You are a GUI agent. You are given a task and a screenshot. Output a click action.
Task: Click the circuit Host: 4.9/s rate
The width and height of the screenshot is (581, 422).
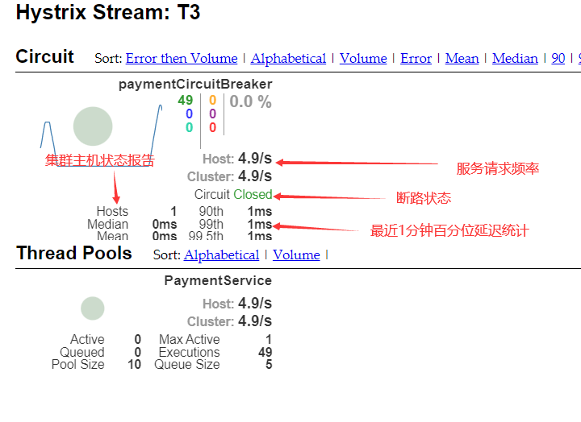click(x=237, y=159)
